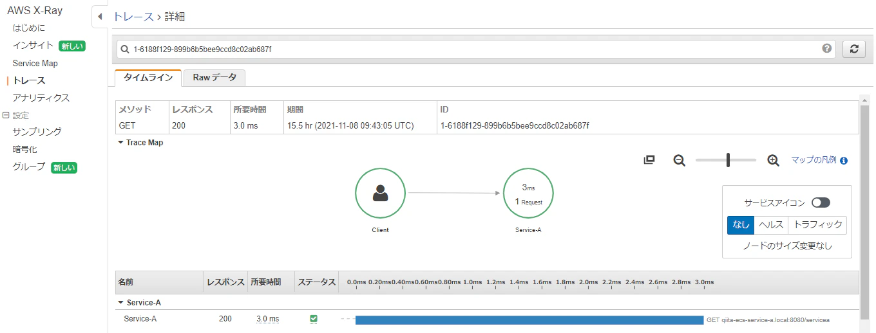Switch to the Raw データ tab
Viewport: 876px width, 333px height.
click(214, 78)
